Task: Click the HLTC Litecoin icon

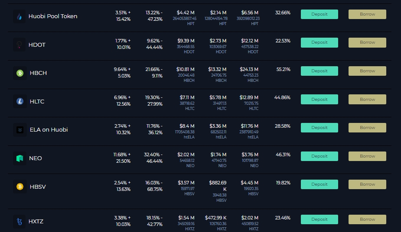Action: [20, 102]
